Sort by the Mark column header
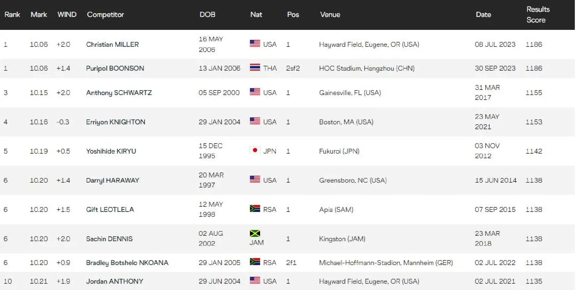This screenshot has height=290, width=576. [39, 15]
